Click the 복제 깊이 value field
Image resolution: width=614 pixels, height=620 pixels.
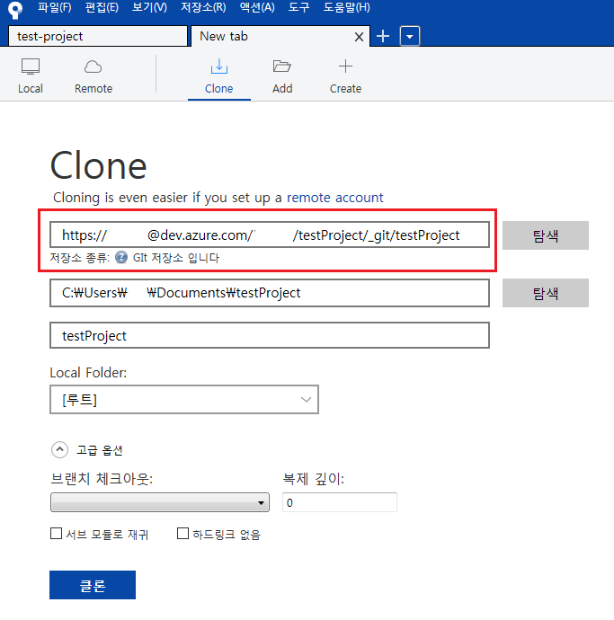coord(340,502)
